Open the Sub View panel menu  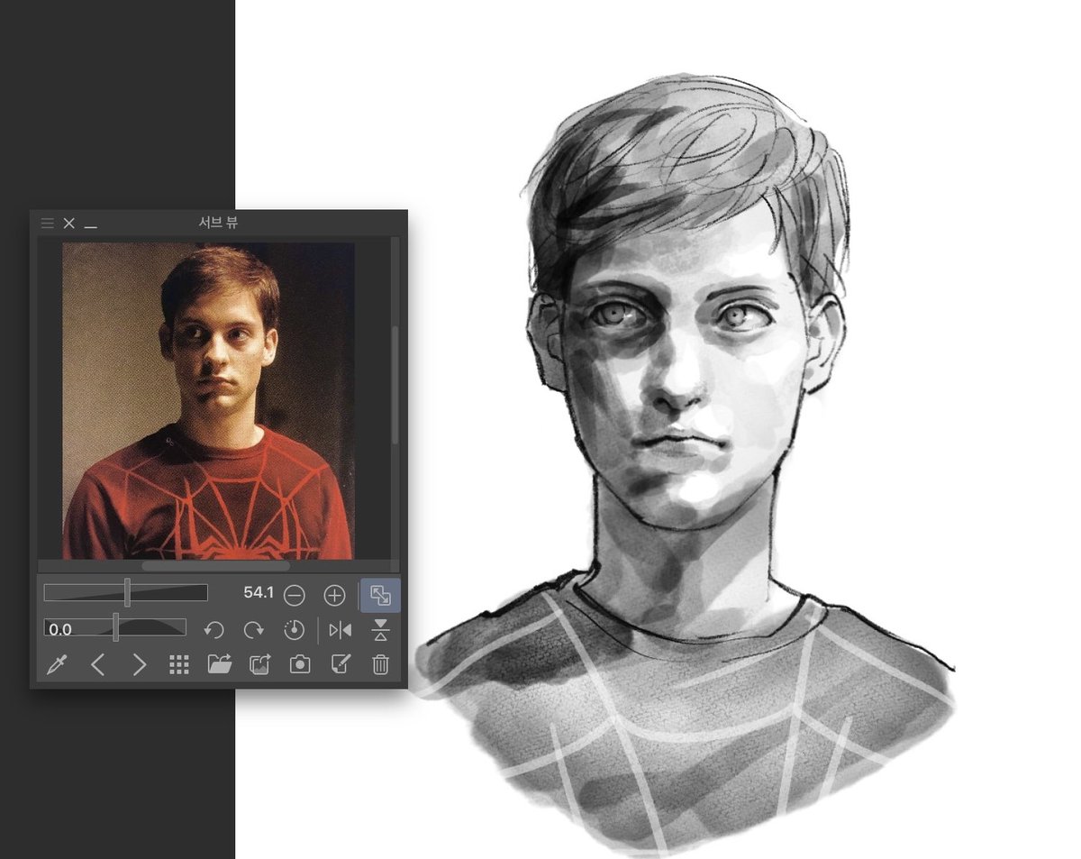click(48, 224)
